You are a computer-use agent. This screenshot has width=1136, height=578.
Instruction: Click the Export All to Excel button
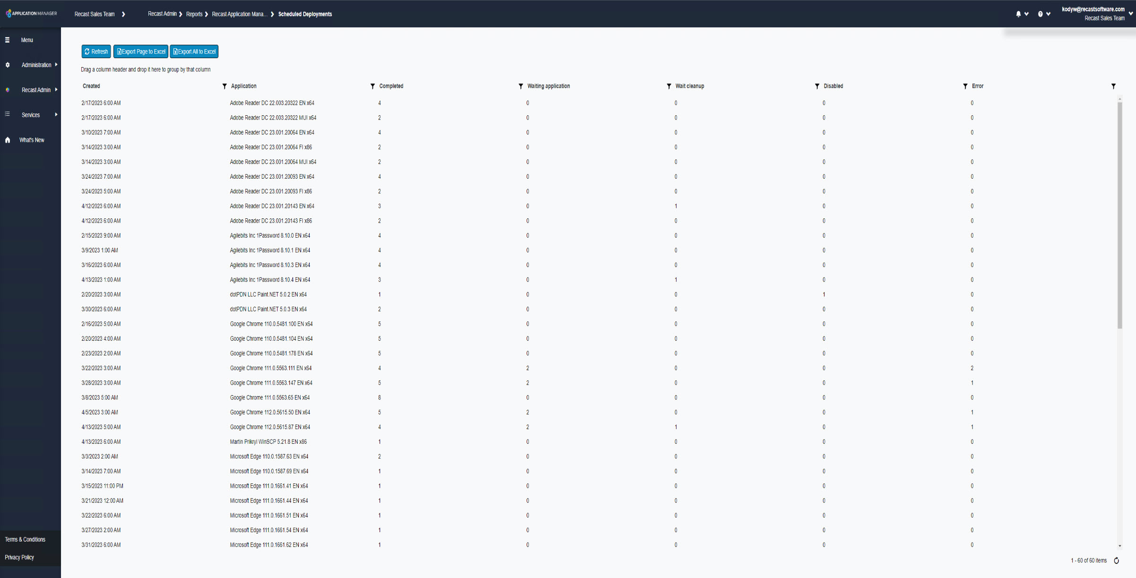(x=194, y=51)
